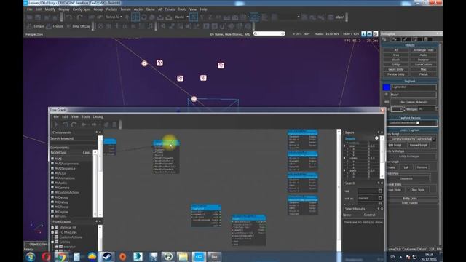The image size is (466, 262).
Task: Expand Material FX in Flow Graphs tree
Action: pos(52,228)
